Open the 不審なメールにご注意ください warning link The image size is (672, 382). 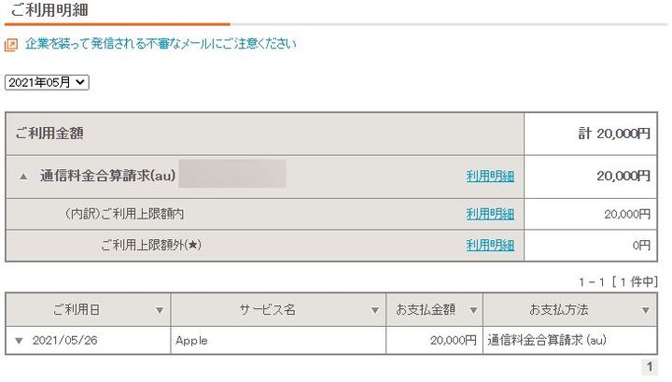[x=161, y=44]
